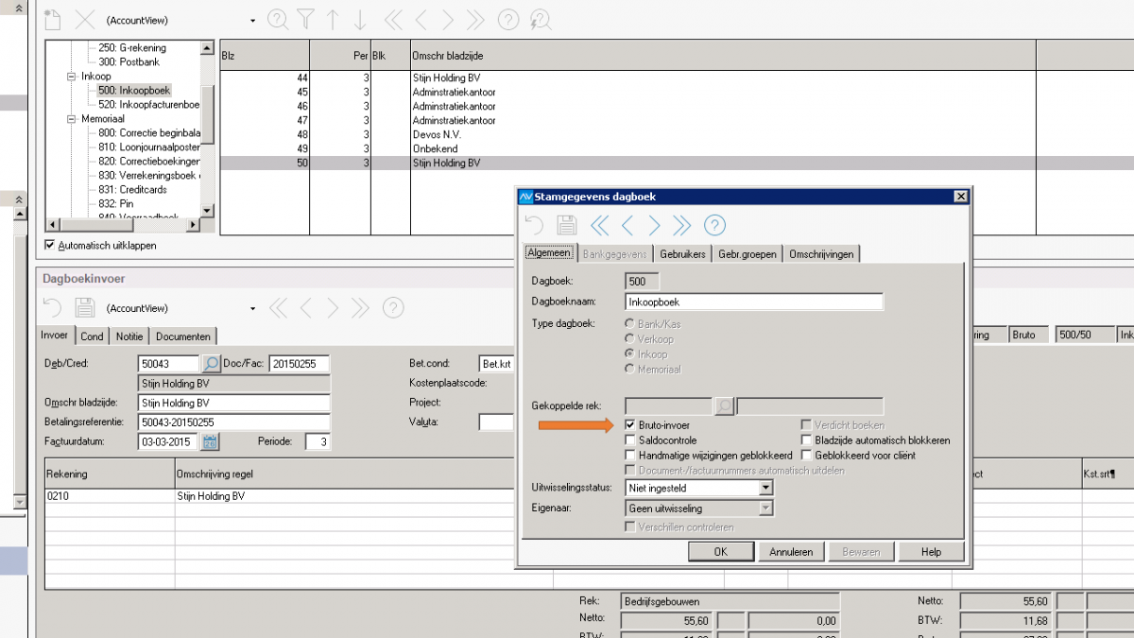This screenshot has height=638, width=1134.
Task: Open the Cond tab in Dagboekinvoer
Action: point(92,336)
